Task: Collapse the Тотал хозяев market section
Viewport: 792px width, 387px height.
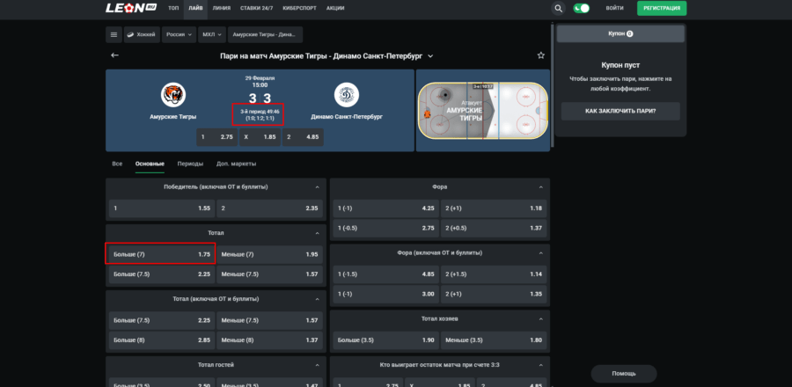Action: coord(539,318)
